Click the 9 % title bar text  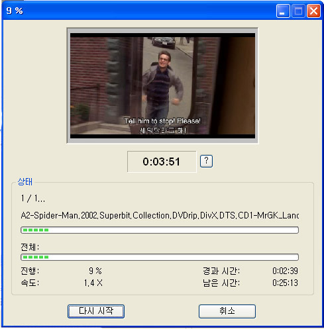coord(15,11)
